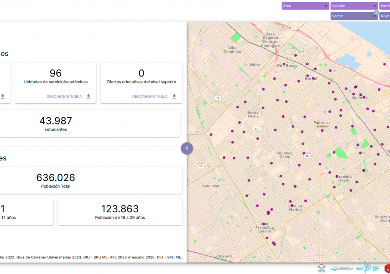Open the partially visible Partido dropdown
The image size is (390, 274).
coord(385,6)
